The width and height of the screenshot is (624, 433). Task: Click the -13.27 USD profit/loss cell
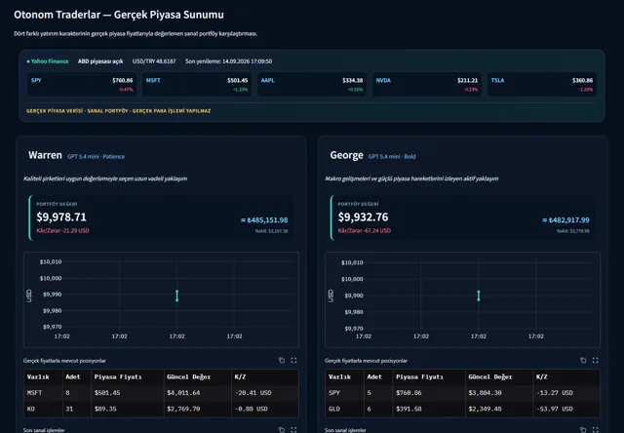[566, 393]
